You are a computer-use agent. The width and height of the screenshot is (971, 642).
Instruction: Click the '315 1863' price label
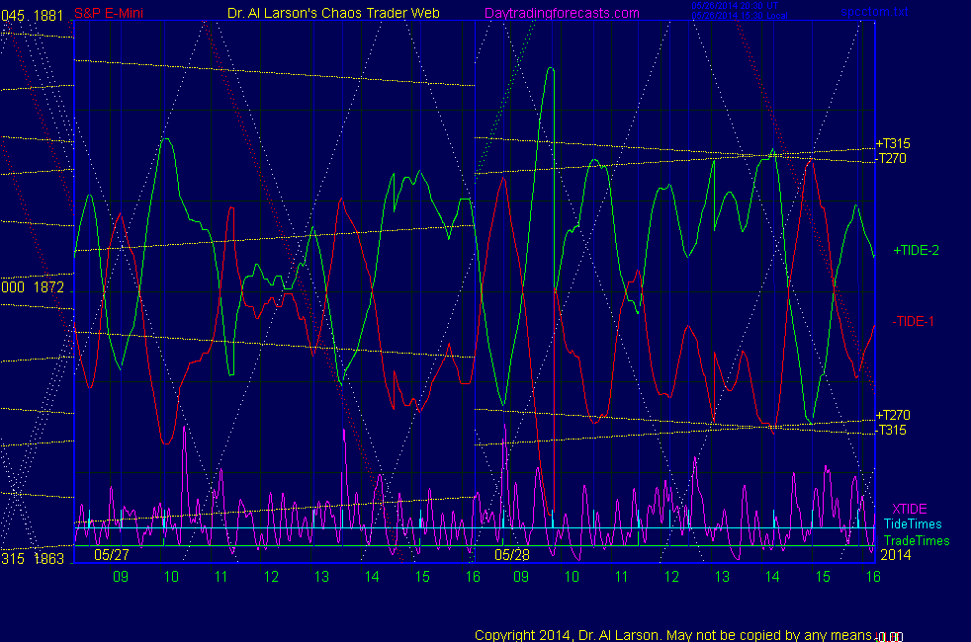33,558
